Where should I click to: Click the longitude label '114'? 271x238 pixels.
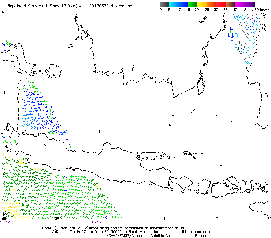[x=162, y=219]
